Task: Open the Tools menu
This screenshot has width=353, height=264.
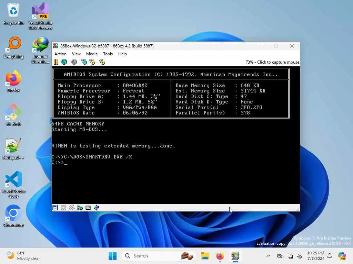Action: pos(108,54)
